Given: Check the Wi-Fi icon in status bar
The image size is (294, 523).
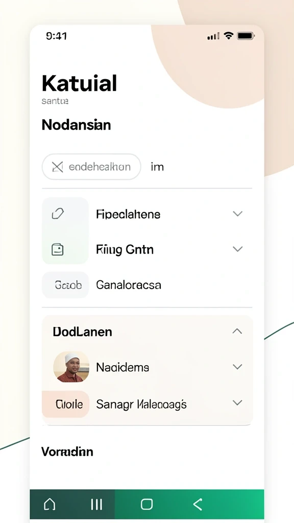Looking at the screenshot, I should (228, 36).
